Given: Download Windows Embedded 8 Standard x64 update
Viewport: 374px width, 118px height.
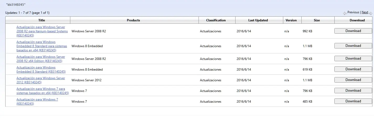Looking at the screenshot, I should coord(353,46).
